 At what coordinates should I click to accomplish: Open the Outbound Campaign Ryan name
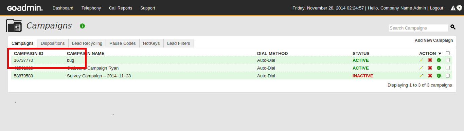pyautogui.click(x=93, y=68)
